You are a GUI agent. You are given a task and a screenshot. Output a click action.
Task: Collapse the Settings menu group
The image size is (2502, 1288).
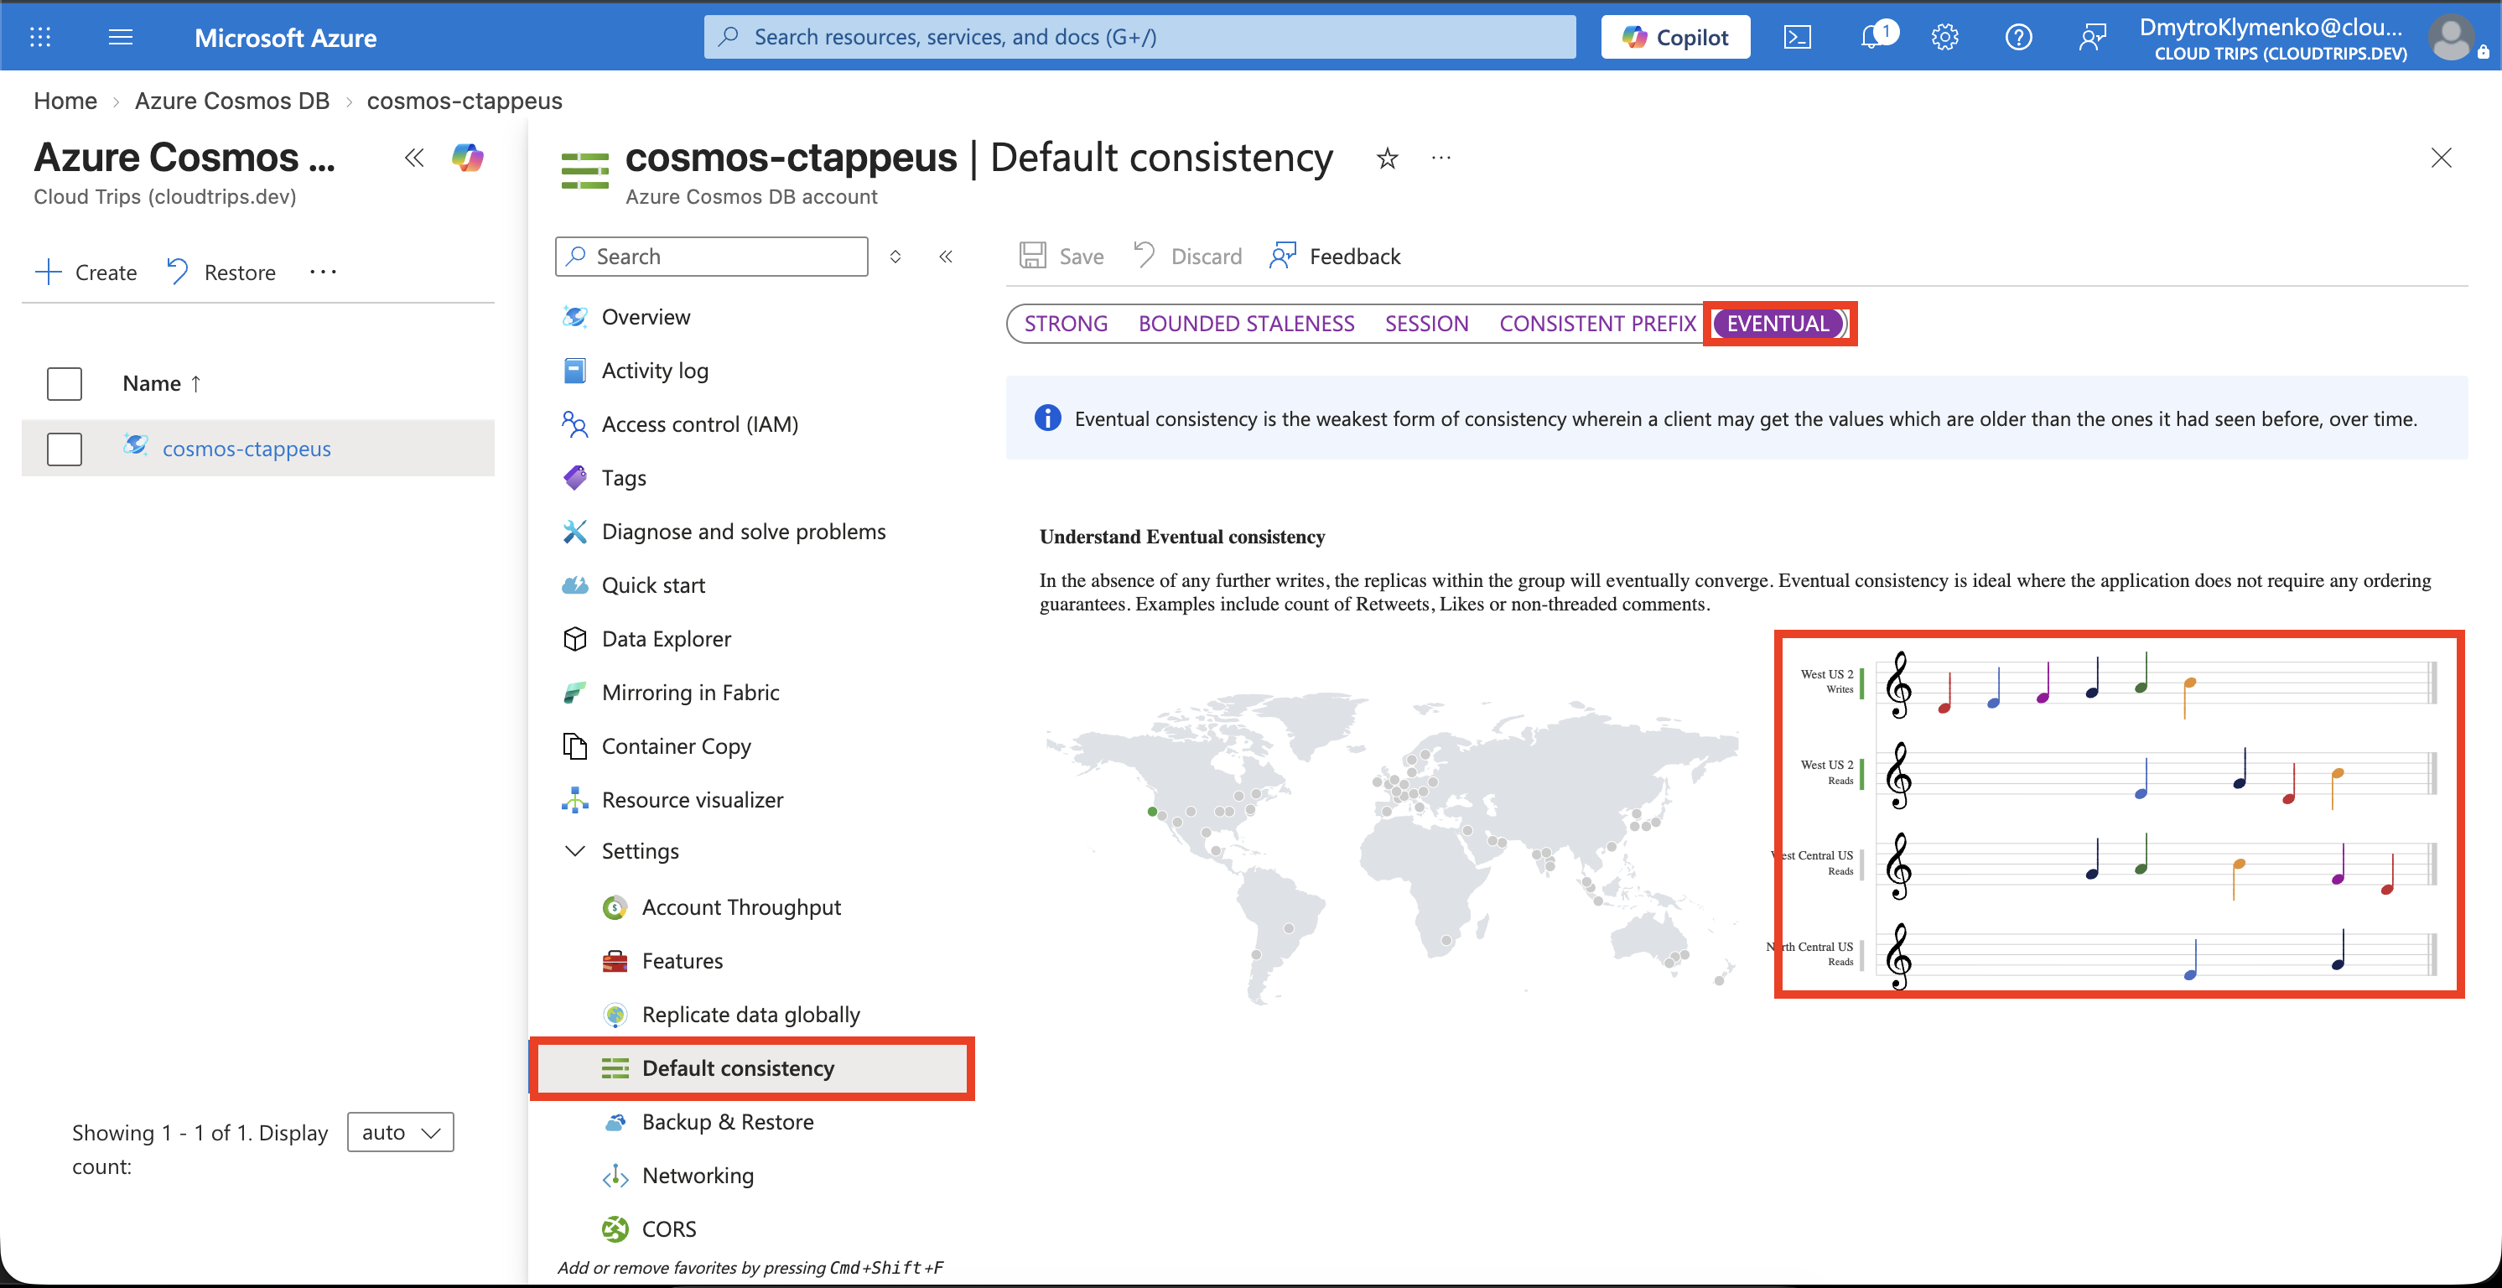(x=575, y=851)
